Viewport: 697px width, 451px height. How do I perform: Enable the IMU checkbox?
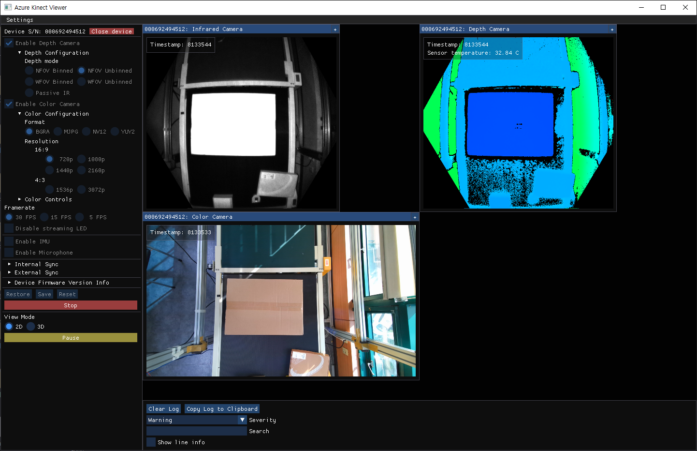coord(9,241)
